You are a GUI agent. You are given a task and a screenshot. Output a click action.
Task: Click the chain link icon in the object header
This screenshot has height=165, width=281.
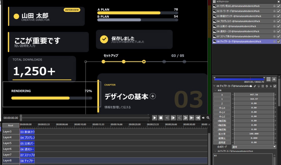(x=255, y=86)
